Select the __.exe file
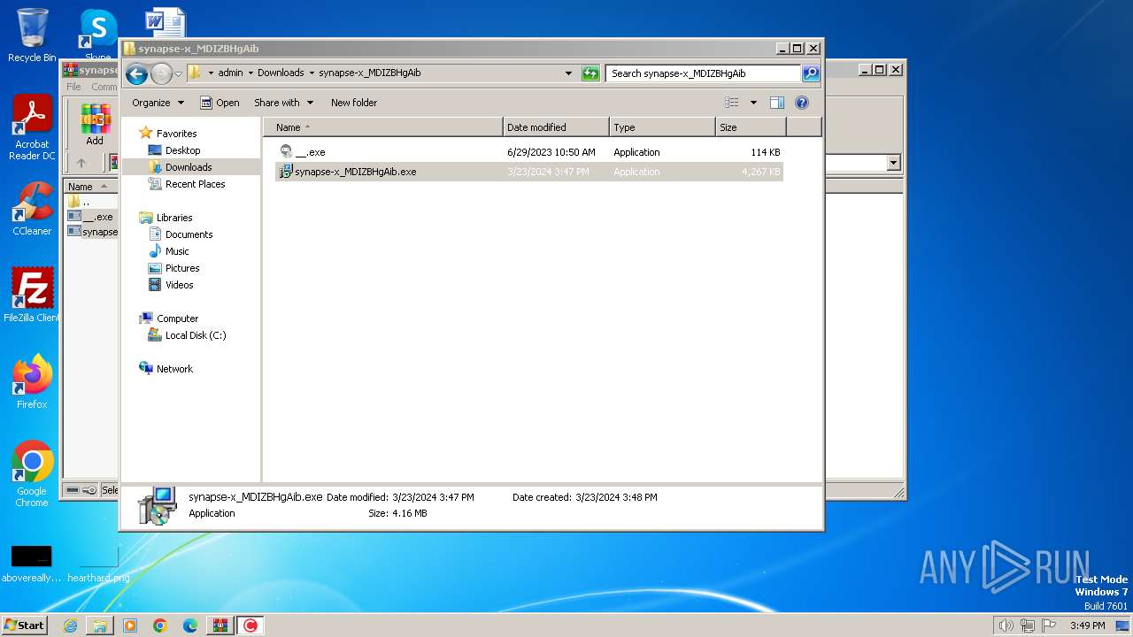Viewport: 1133px width, 637px height. click(529, 152)
